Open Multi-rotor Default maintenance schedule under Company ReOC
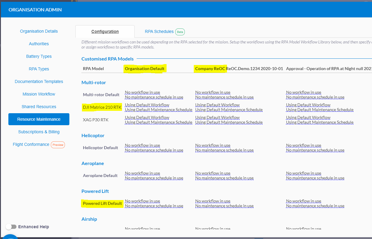 click(x=224, y=97)
